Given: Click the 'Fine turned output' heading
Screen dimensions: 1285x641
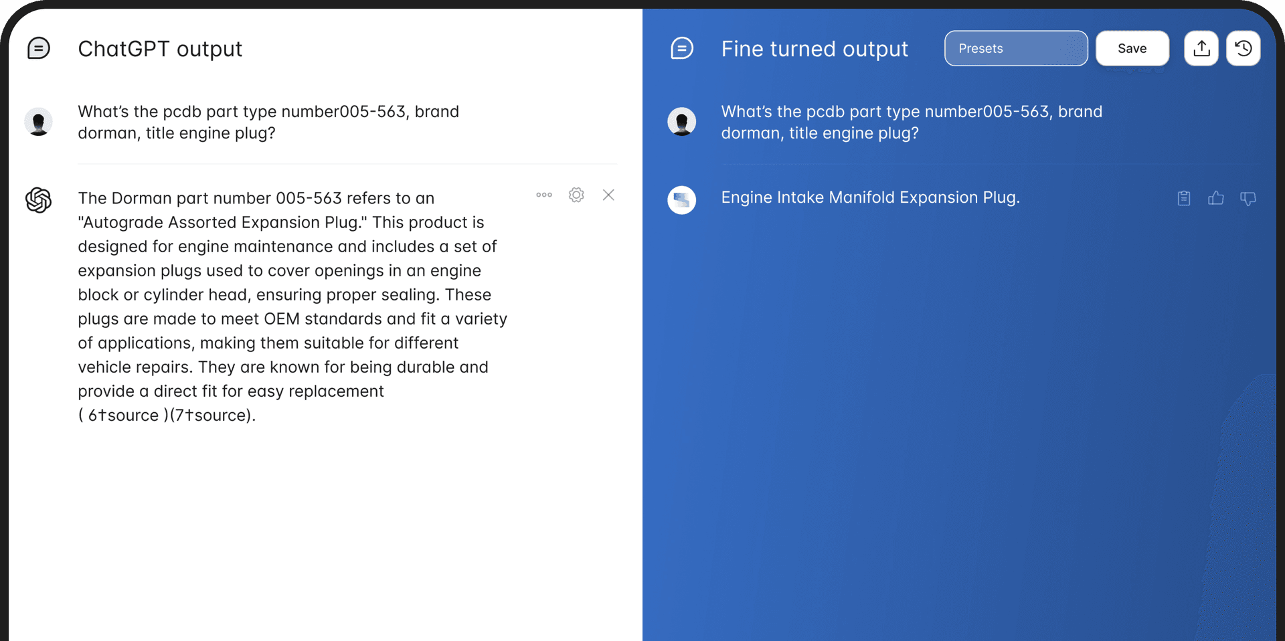Looking at the screenshot, I should pyautogui.click(x=815, y=49).
